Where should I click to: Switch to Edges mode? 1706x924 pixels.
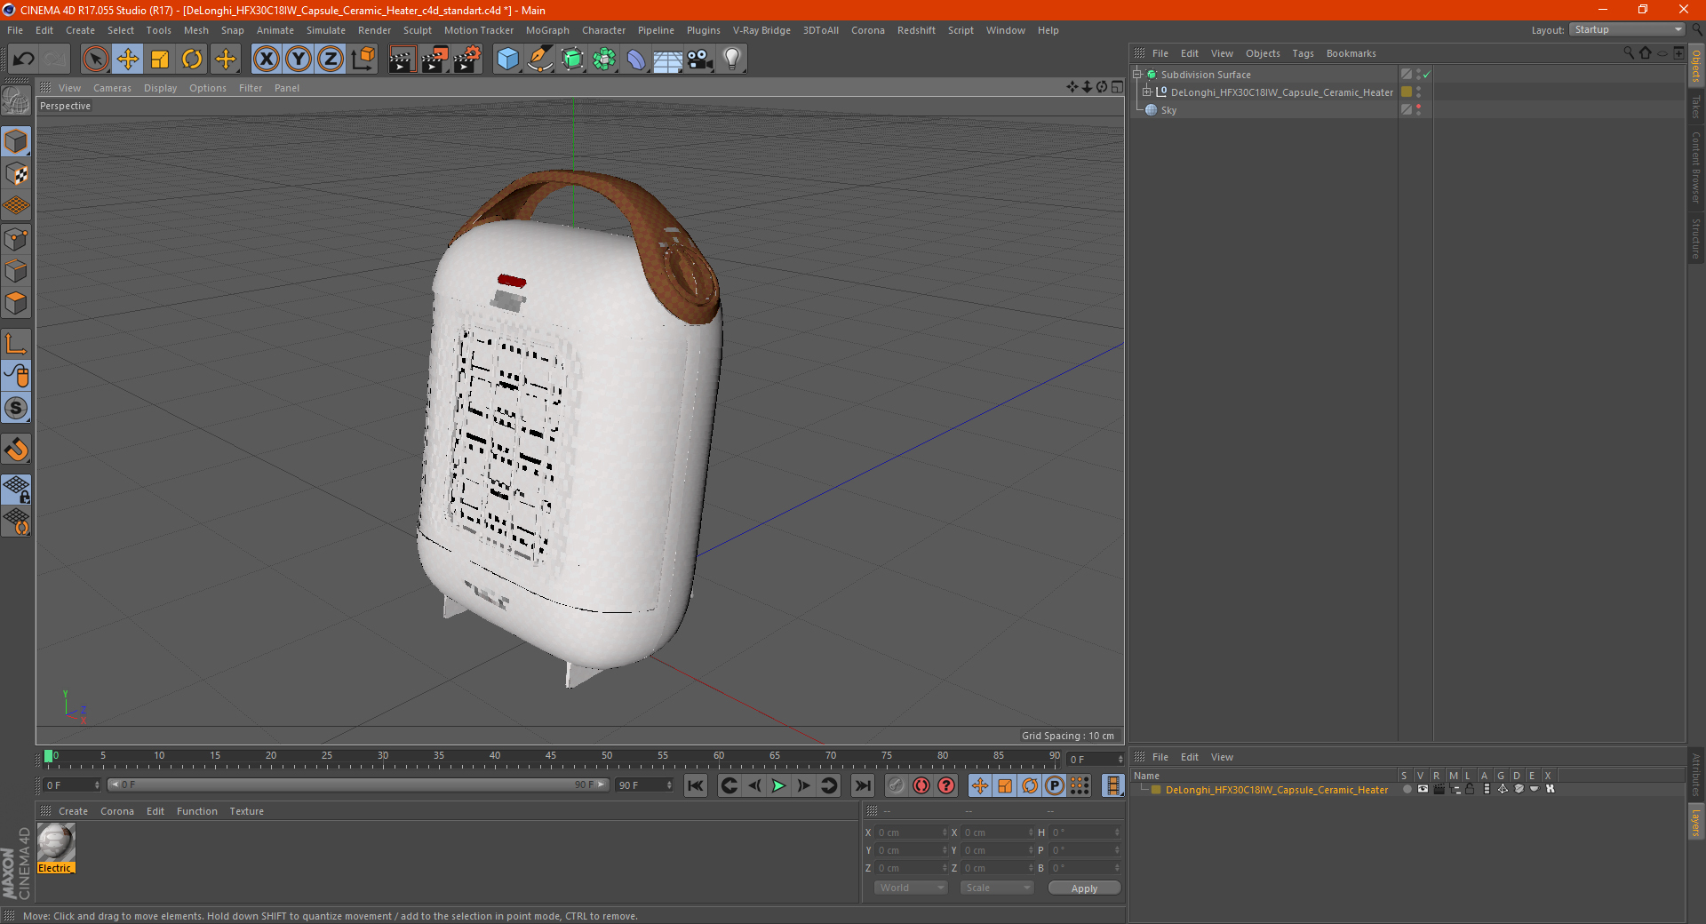(16, 271)
